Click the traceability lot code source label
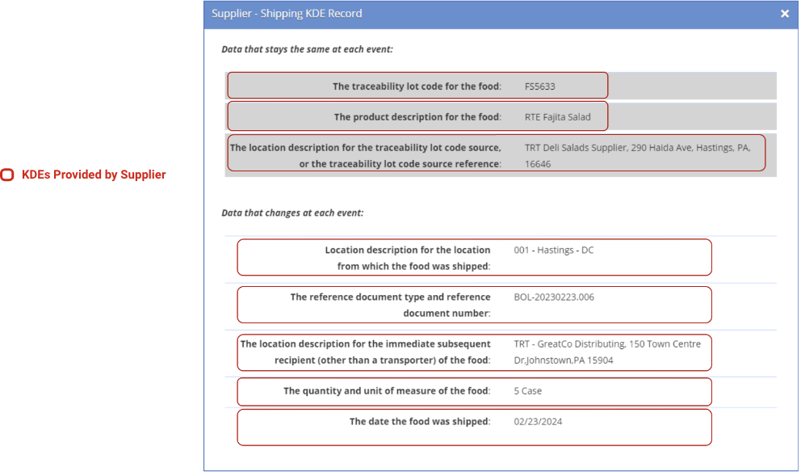This screenshot has width=801, height=472. (x=366, y=155)
